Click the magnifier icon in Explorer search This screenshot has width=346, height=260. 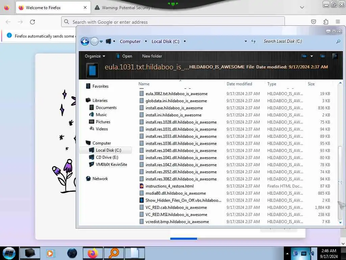click(338, 41)
